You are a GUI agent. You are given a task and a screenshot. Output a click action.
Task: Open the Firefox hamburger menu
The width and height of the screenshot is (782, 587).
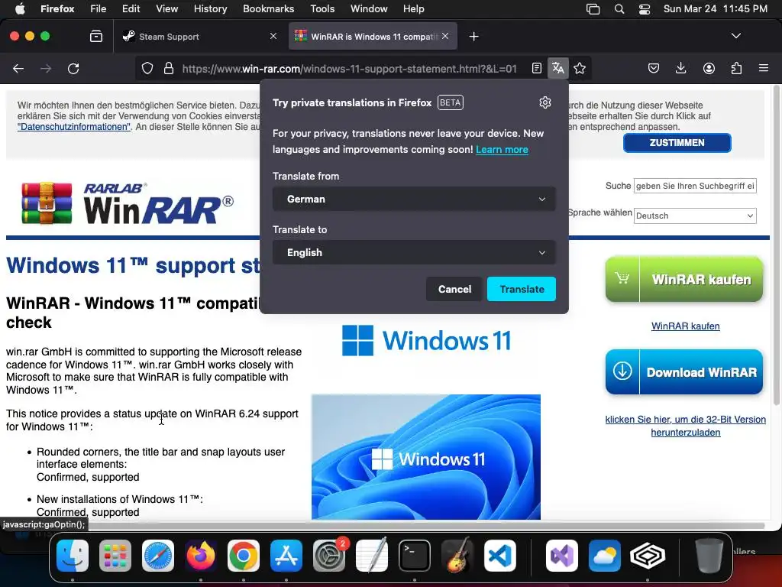coord(764,68)
